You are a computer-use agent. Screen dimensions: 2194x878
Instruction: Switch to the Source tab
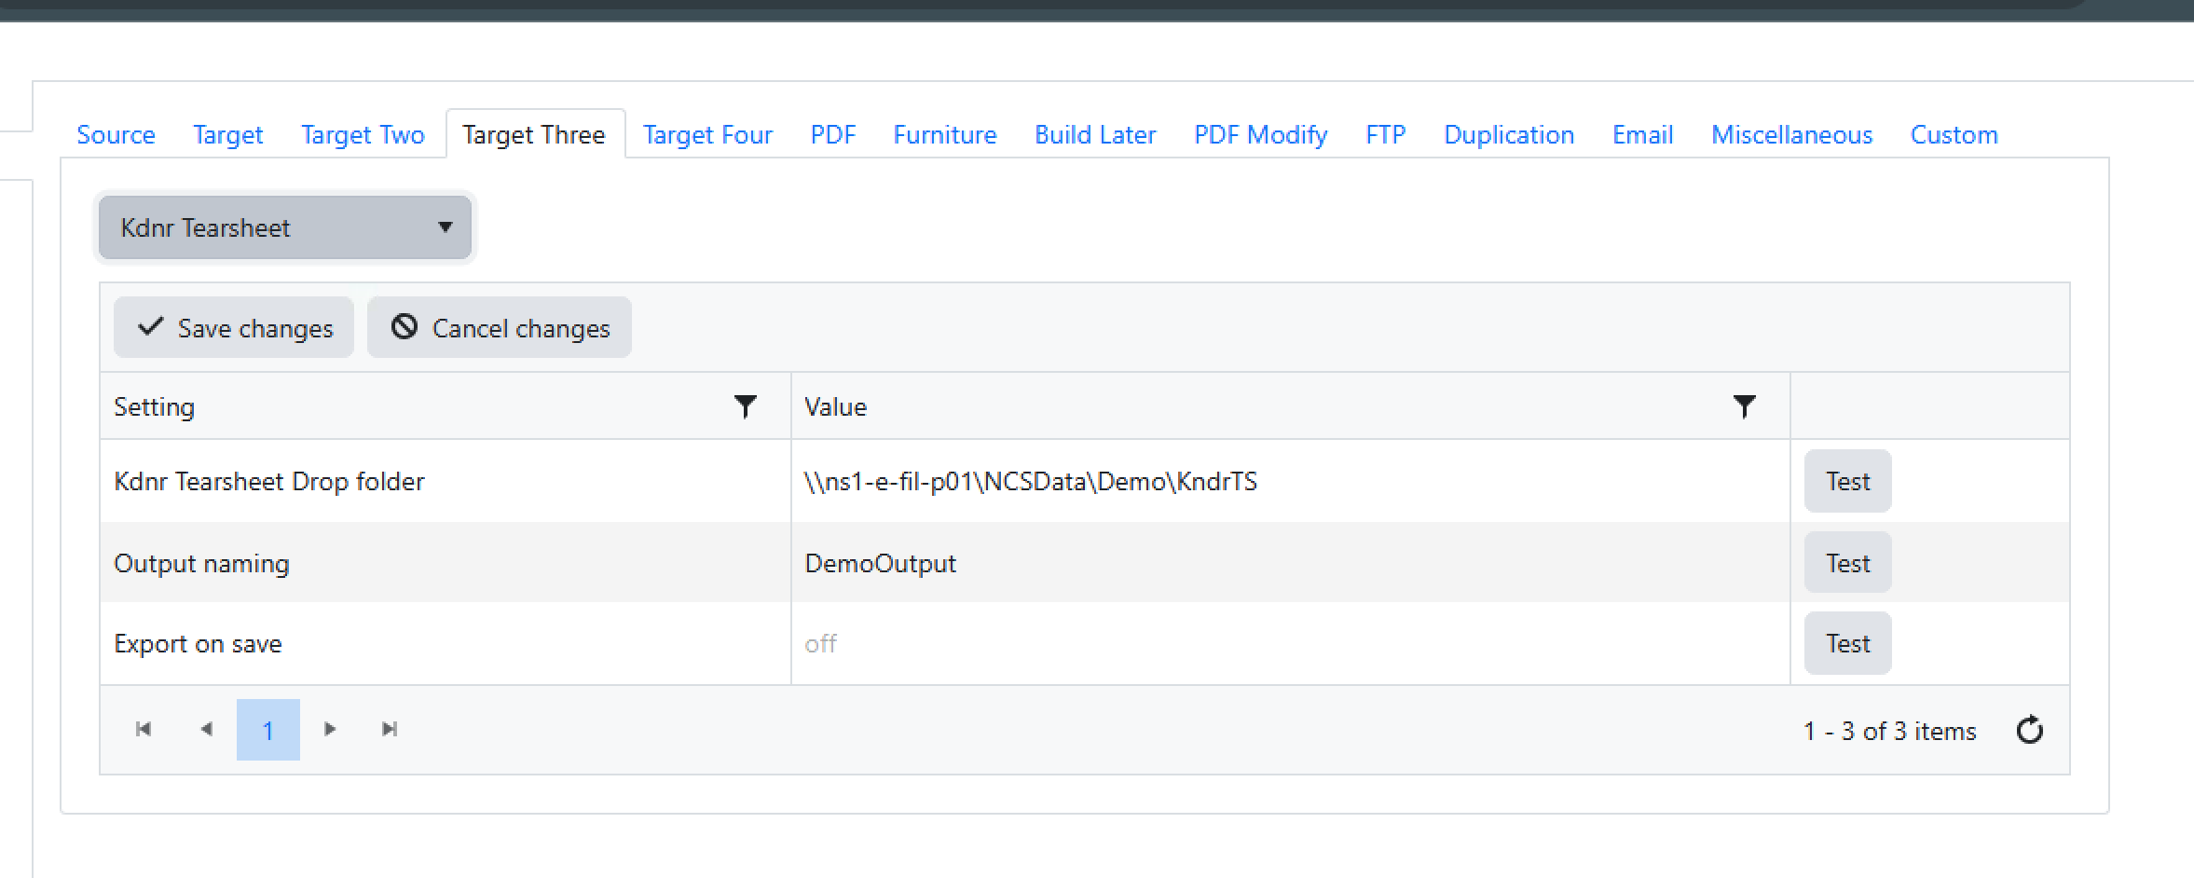(x=116, y=135)
